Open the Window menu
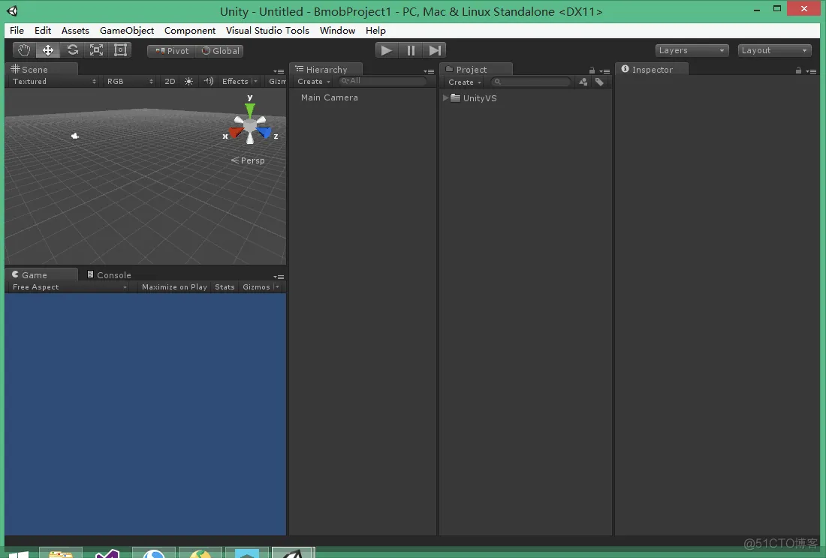826x558 pixels. tap(337, 31)
